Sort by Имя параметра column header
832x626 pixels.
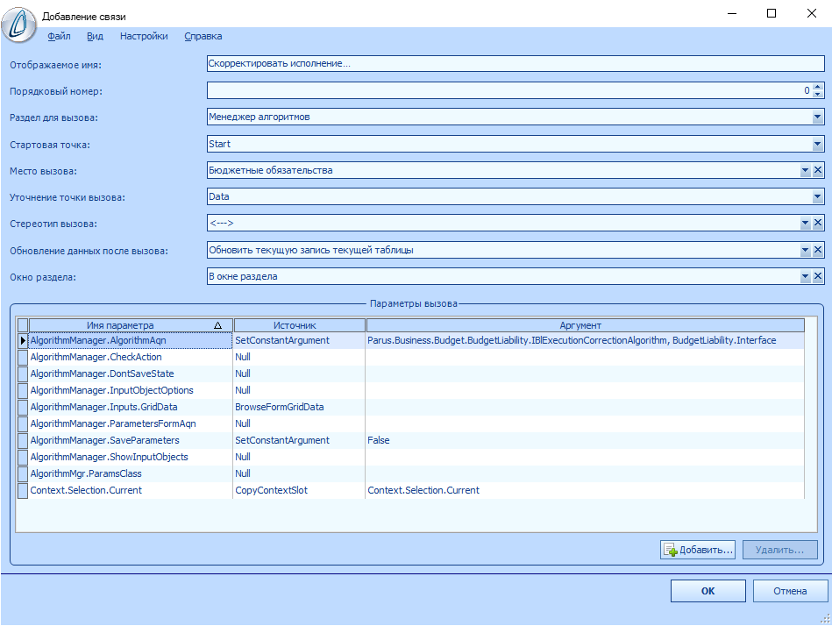pos(120,325)
